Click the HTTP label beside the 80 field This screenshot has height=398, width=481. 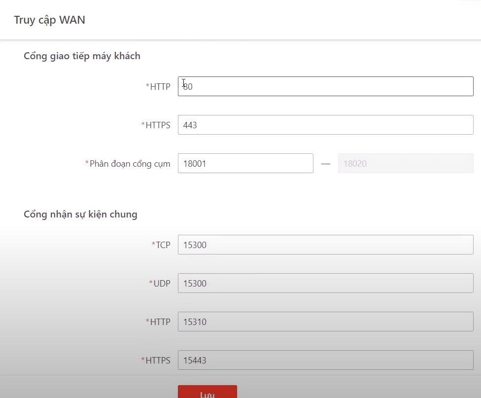pyautogui.click(x=160, y=87)
